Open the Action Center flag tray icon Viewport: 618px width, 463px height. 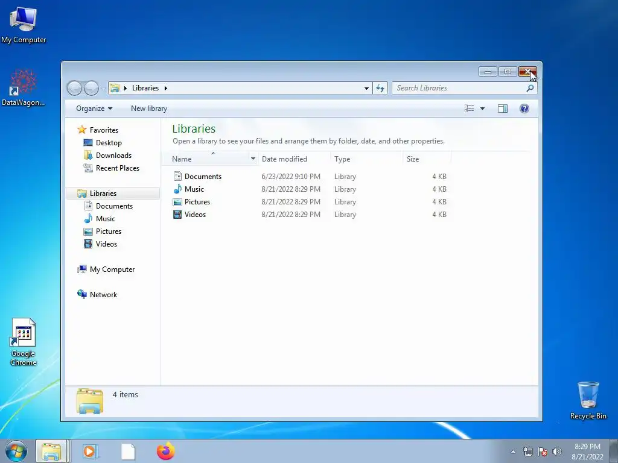[543, 452]
